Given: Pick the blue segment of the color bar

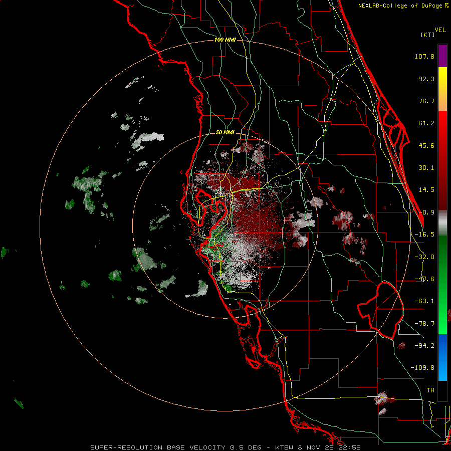Looking at the screenshot, I should 442,357.
